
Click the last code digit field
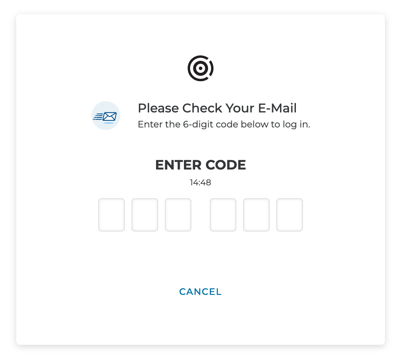[289, 215]
